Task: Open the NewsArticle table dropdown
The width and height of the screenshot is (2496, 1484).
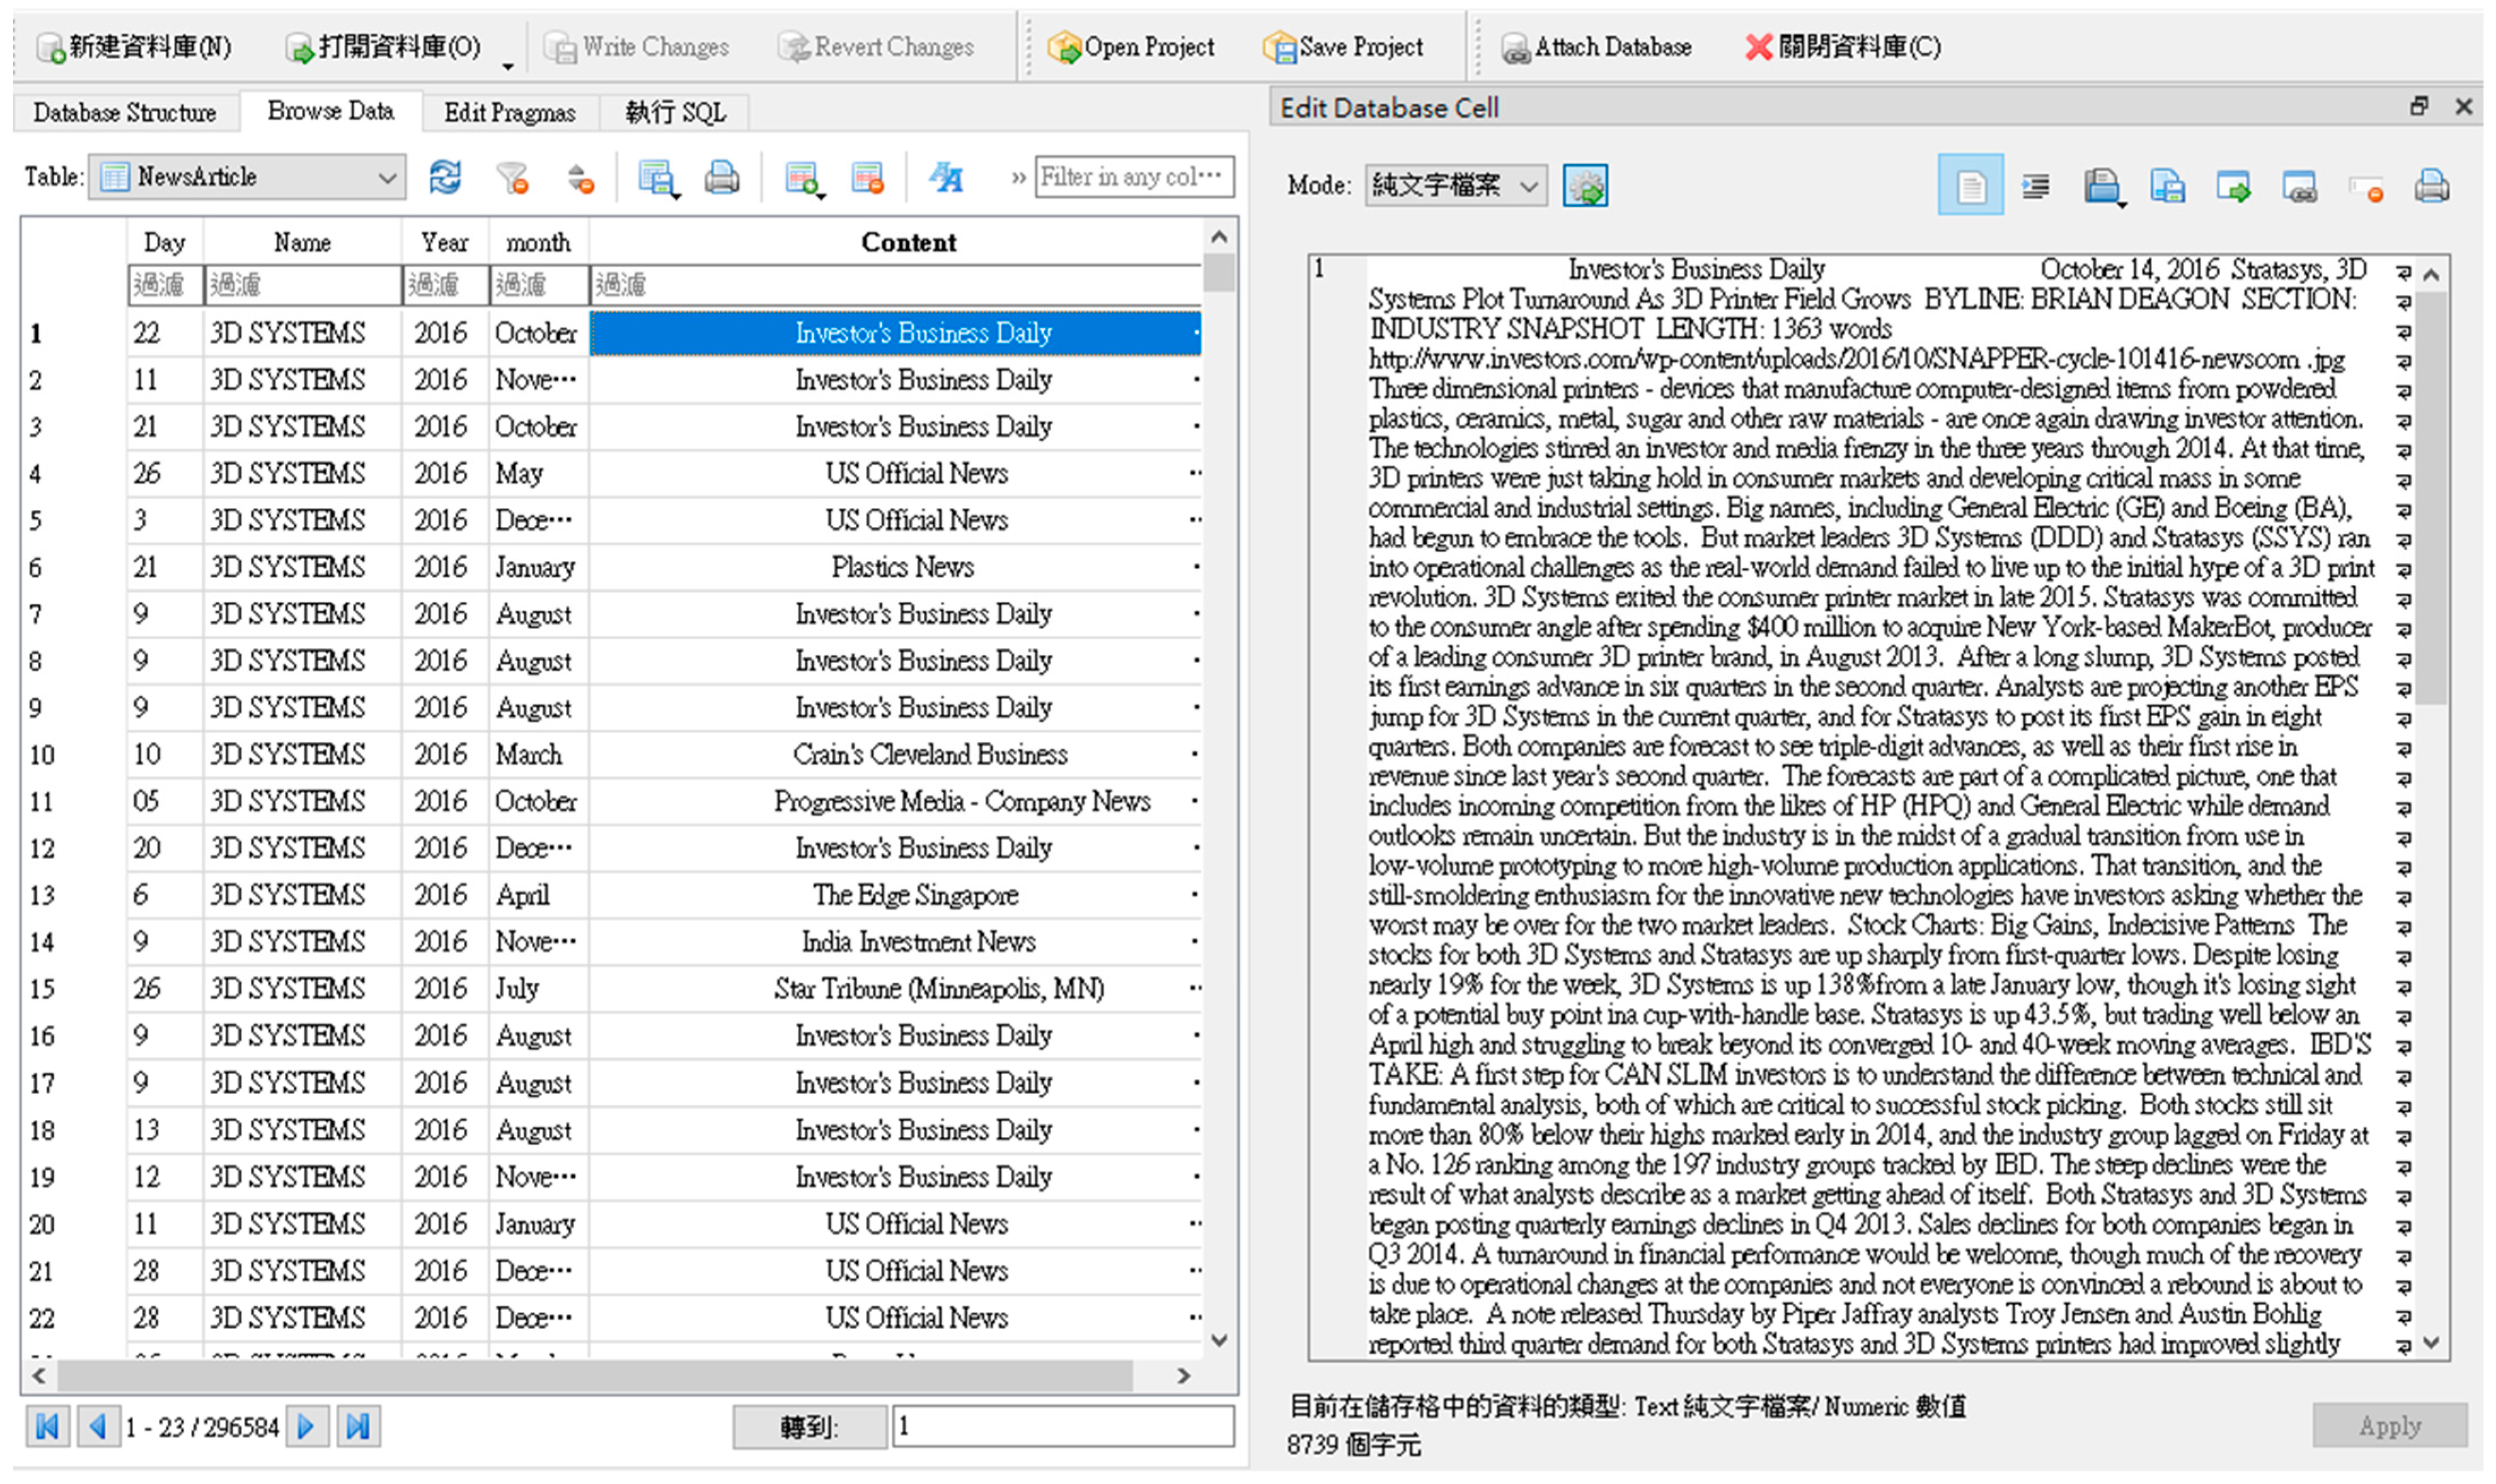Action: (x=386, y=178)
